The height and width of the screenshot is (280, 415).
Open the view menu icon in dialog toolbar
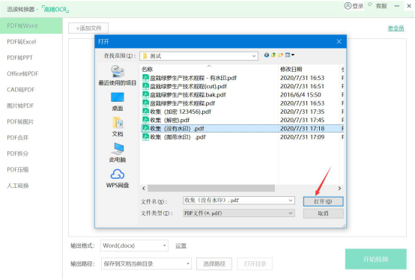289,55
